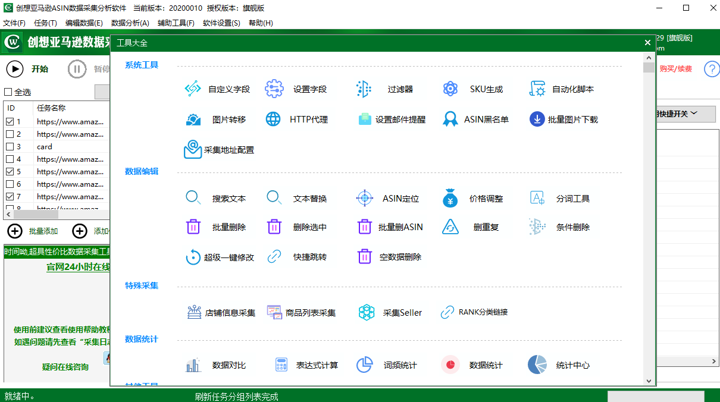Click the 购买/续费 link

click(x=676, y=69)
